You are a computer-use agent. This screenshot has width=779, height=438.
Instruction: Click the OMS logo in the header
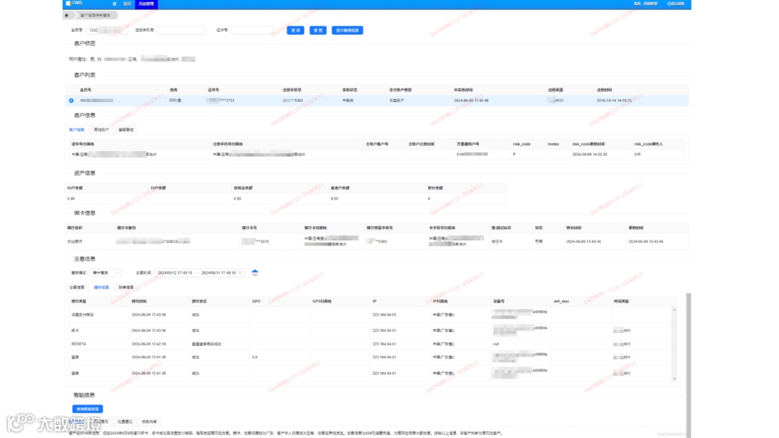74,3
